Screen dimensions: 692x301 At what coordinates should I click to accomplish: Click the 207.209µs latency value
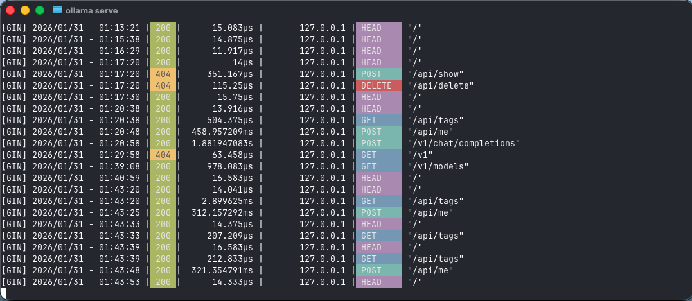click(x=230, y=236)
